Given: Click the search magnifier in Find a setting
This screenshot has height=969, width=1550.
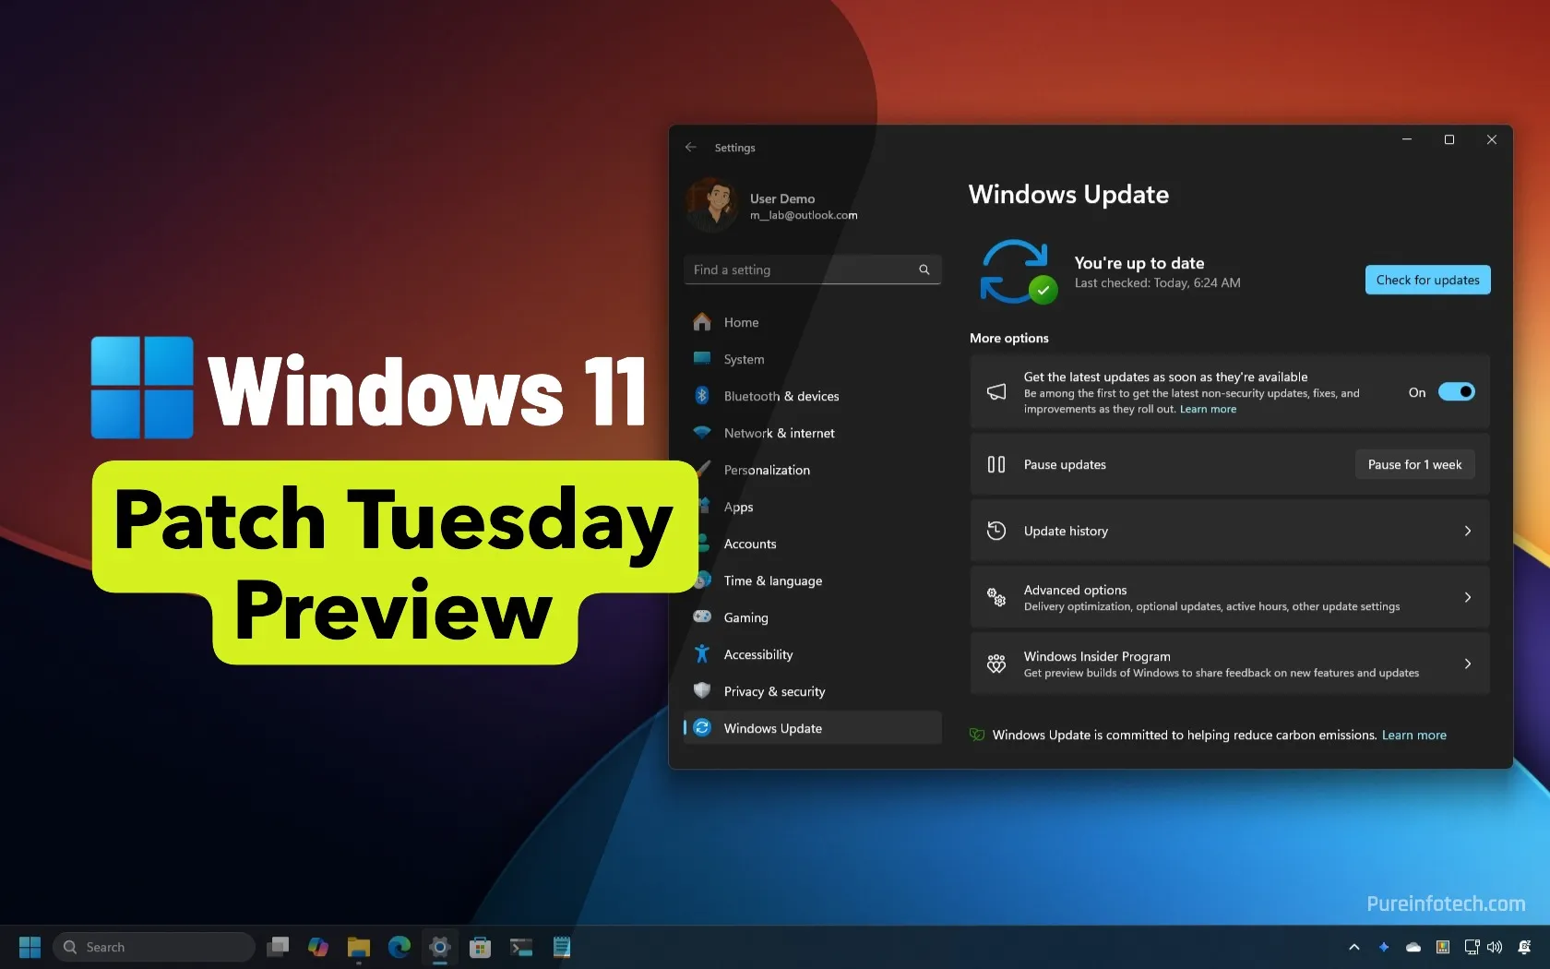Looking at the screenshot, I should pos(924,269).
